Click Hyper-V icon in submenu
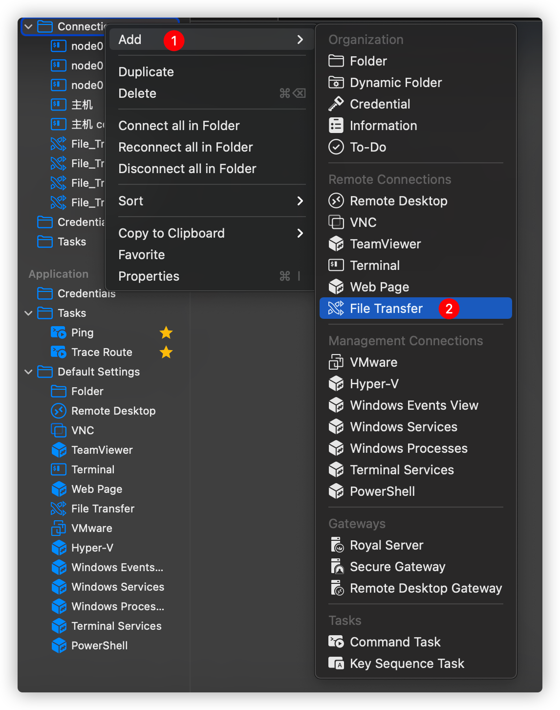Image resolution: width=560 pixels, height=710 pixels. [336, 384]
